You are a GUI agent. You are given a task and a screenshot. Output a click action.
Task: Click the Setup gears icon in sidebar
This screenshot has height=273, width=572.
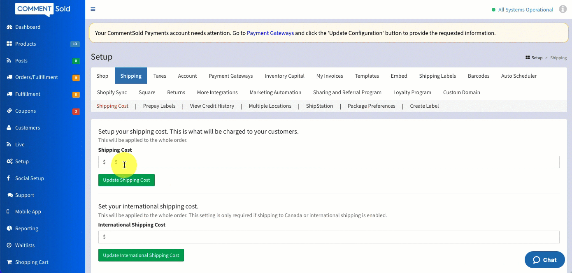[9, 162]
